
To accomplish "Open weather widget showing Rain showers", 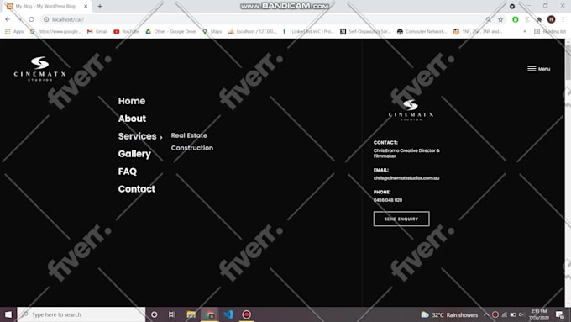I will [x=449, y=314].
